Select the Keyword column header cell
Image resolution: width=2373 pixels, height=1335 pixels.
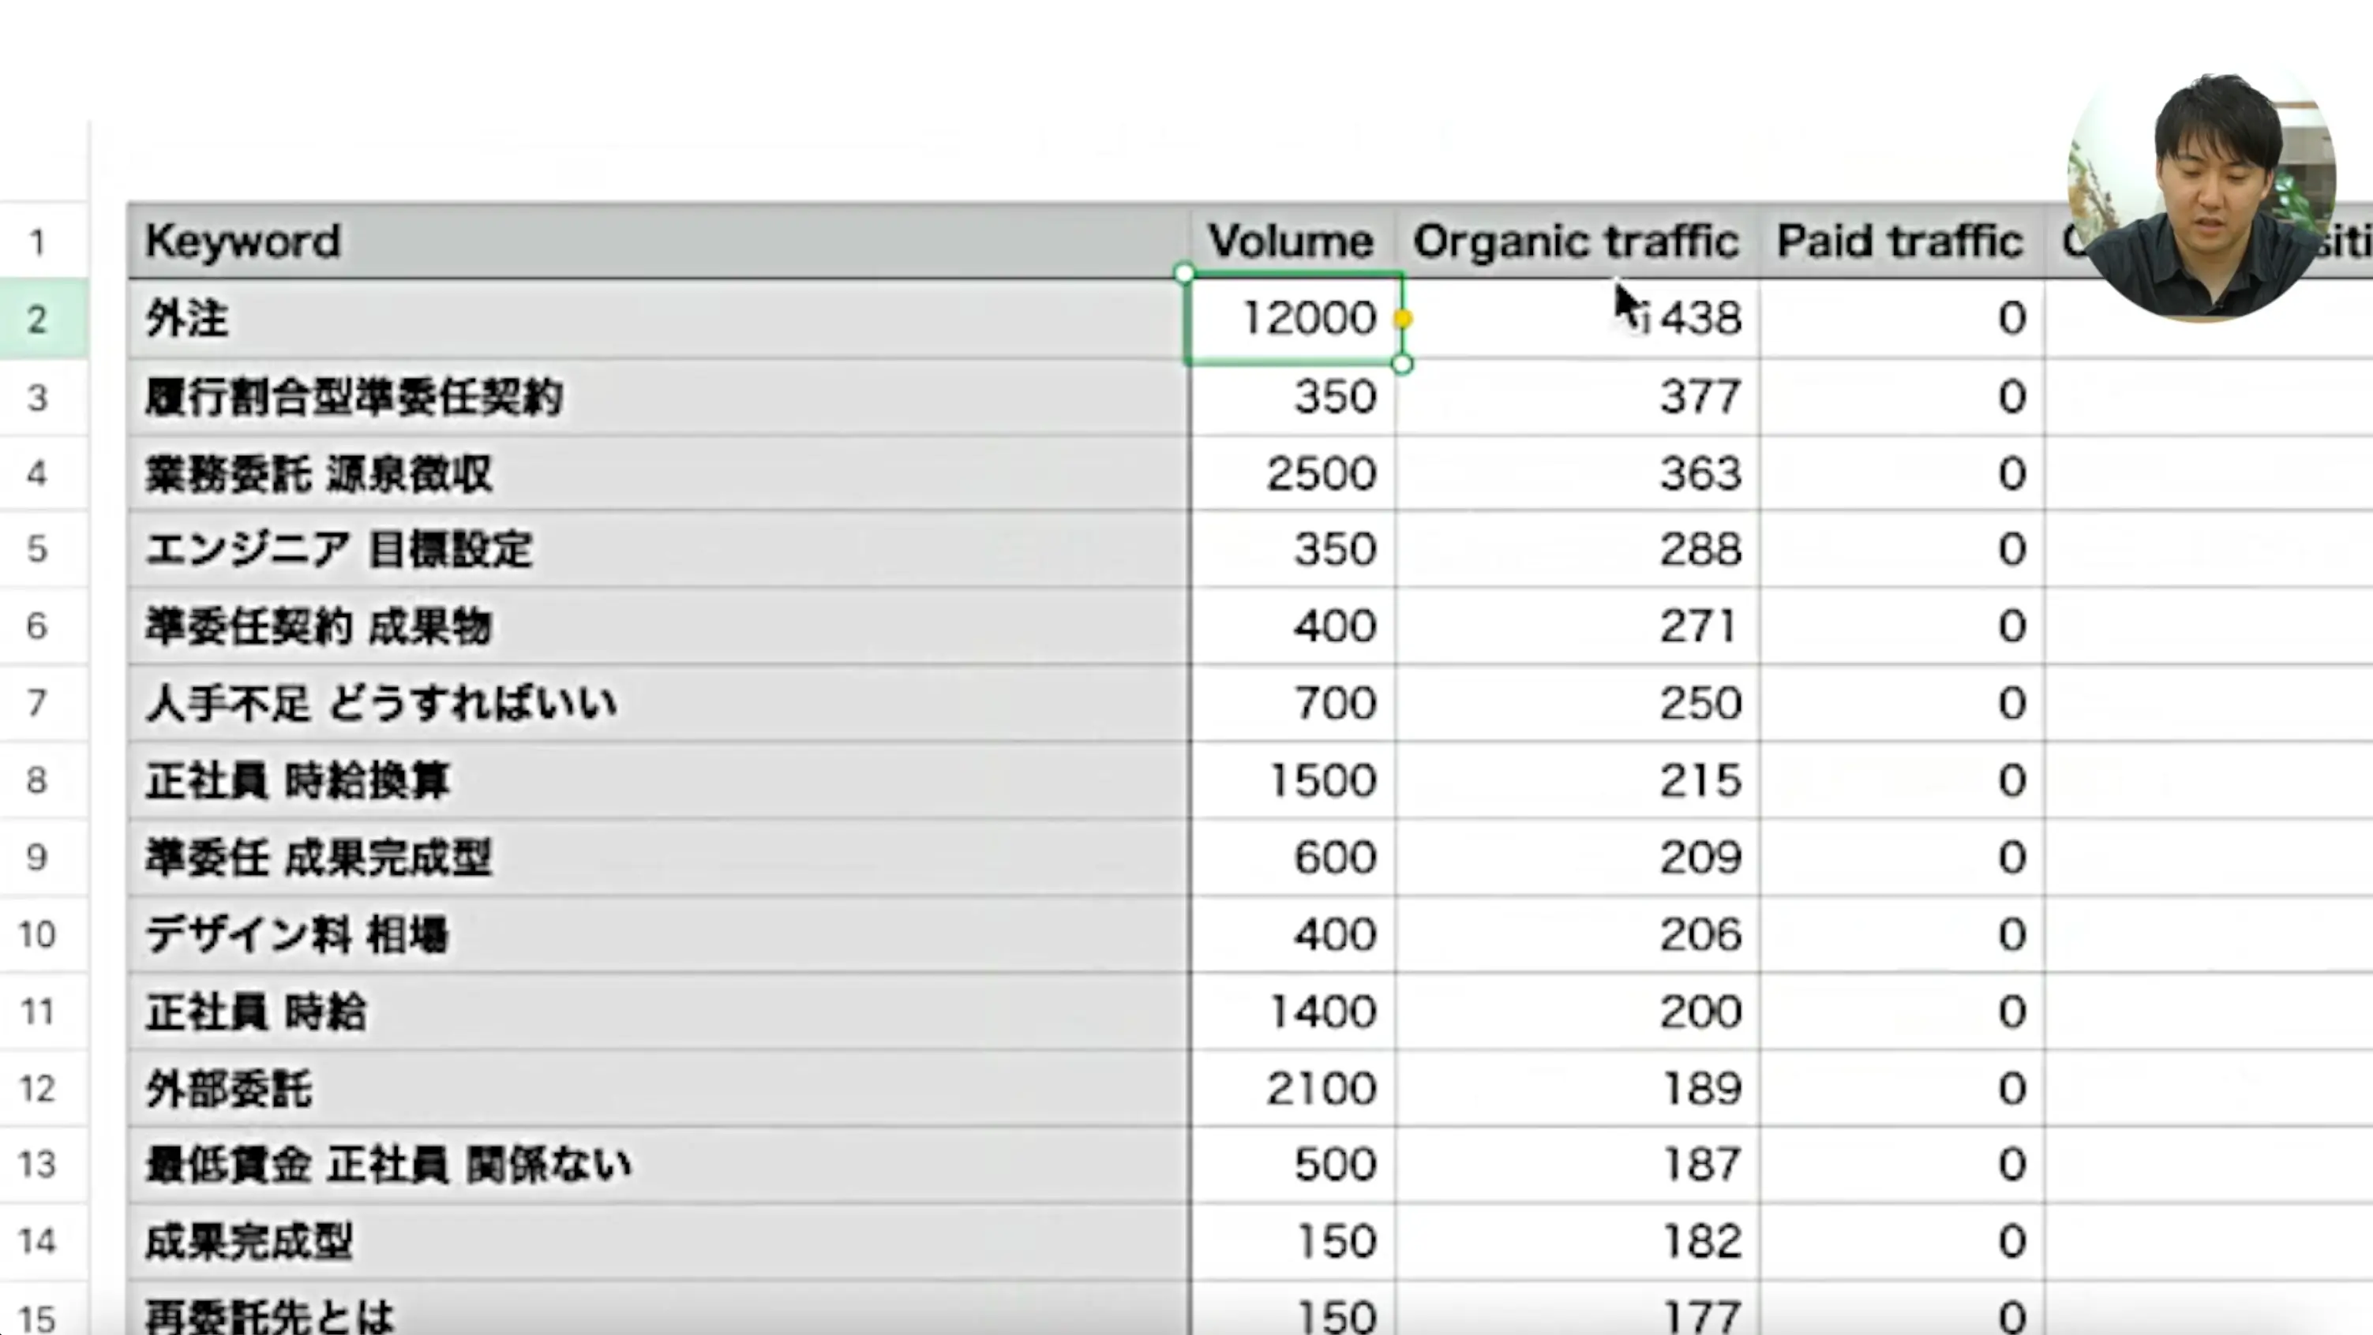coord(658,241)
